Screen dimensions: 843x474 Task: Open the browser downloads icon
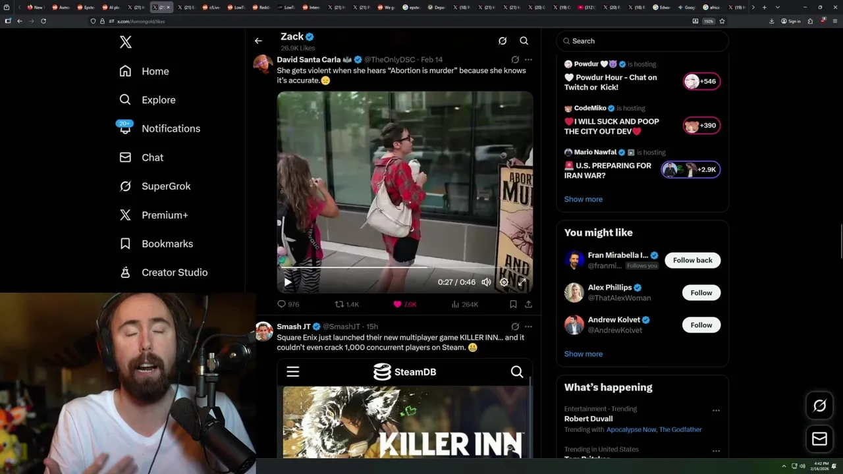(x=771, y=21)
